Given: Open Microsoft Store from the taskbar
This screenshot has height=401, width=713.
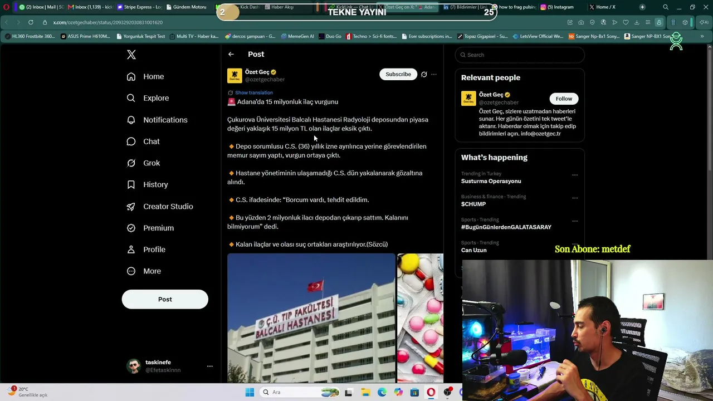Looking at the screenshot, I should point(414,392).
